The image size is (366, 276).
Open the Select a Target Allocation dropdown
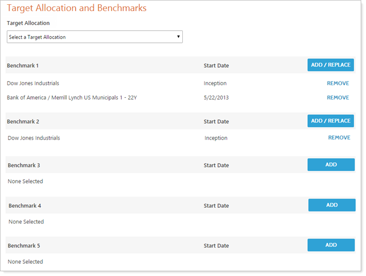[94, 37]
